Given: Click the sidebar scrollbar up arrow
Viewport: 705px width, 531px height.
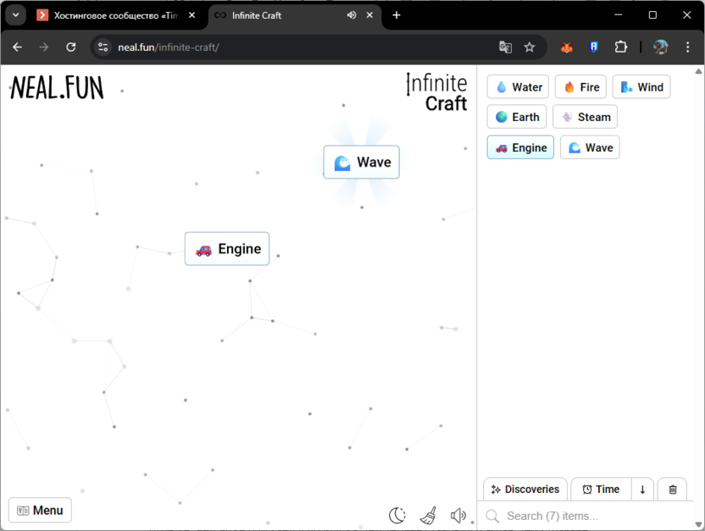Looking at the screenshot, I should (x=698, y=71).
